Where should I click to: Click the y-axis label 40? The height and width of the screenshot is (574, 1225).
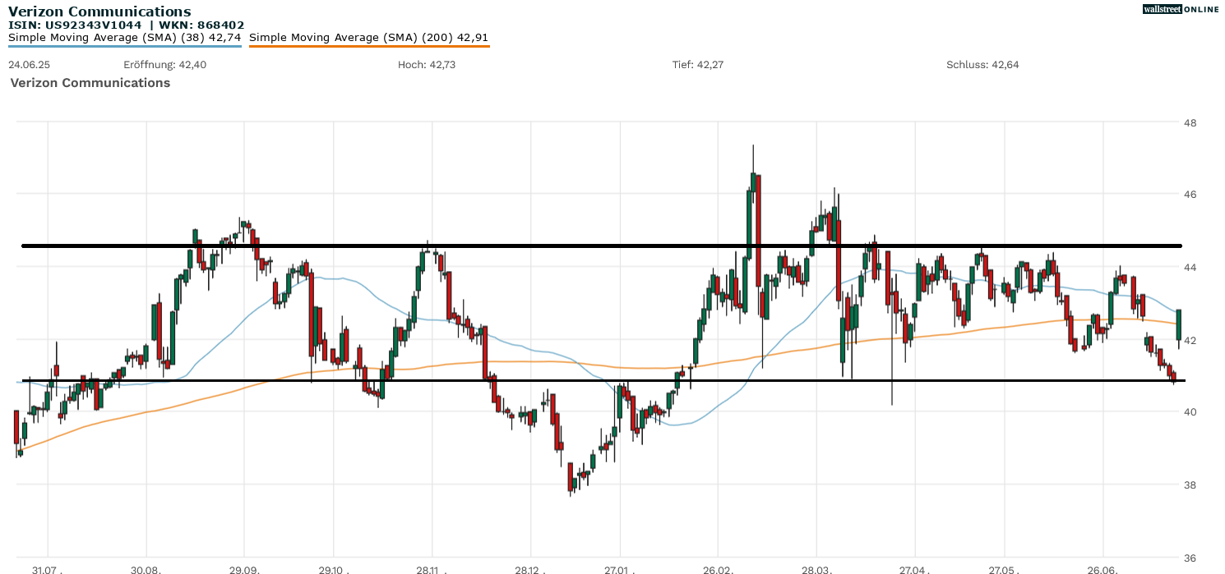(1190, 412)
